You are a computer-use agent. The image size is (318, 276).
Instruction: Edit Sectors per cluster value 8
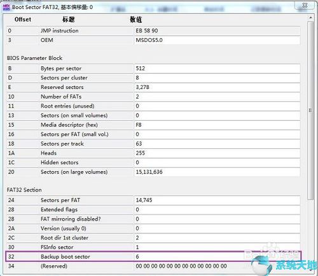point(218,78)
